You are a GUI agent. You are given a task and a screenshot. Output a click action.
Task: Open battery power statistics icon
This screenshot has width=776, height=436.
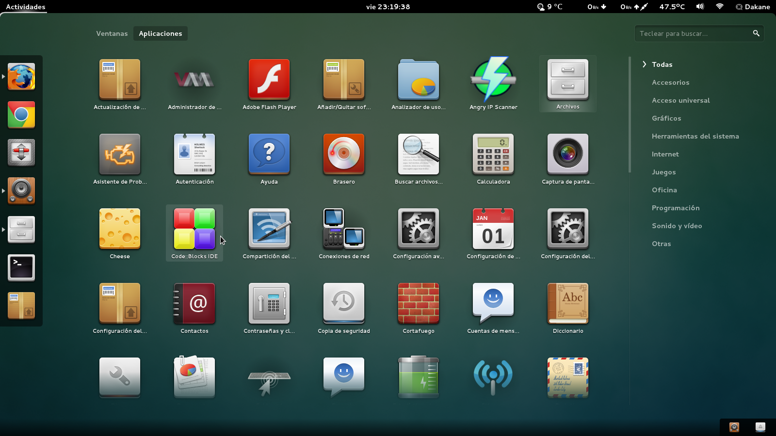419,377
